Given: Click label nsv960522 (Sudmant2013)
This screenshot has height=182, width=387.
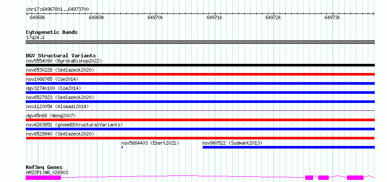Looking at the screenshot, I should coord(232,143).
